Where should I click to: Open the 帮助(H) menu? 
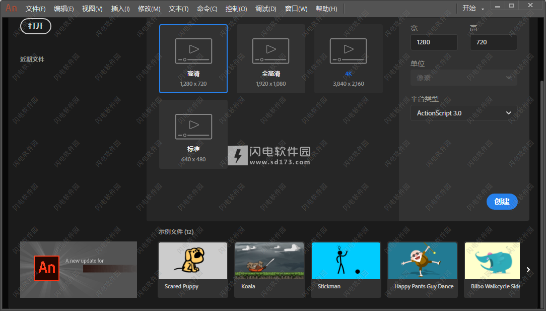coord(326,9)
